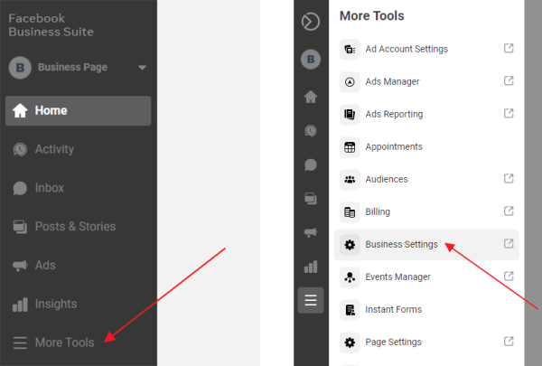Click the Ads megaphone icon in expanded sidebar

[x=20, y=266]
